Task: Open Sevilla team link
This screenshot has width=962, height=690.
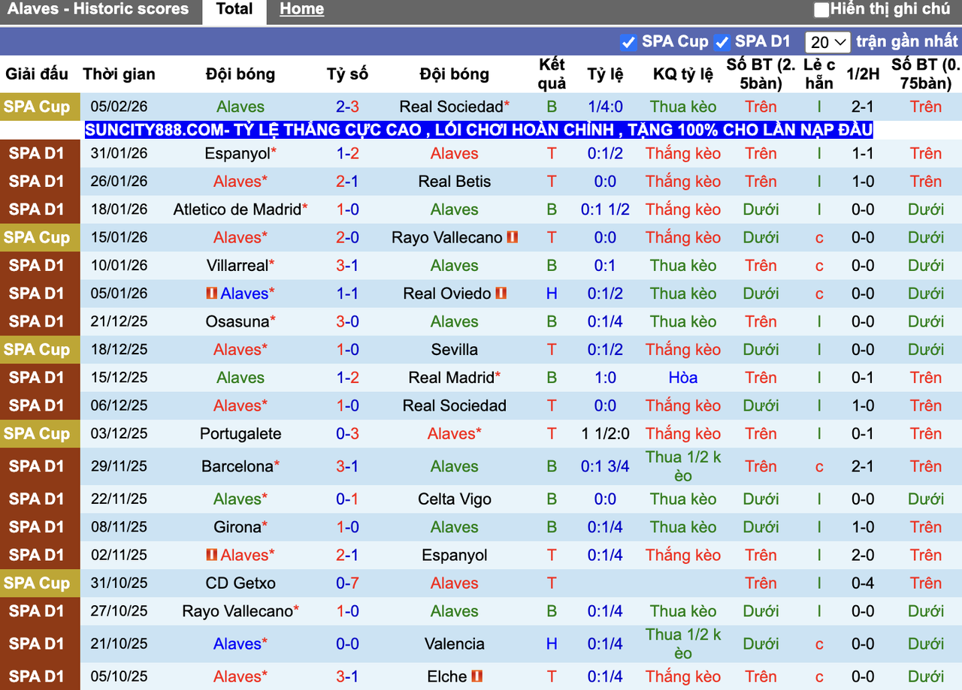Action: [x=455, y=350]
